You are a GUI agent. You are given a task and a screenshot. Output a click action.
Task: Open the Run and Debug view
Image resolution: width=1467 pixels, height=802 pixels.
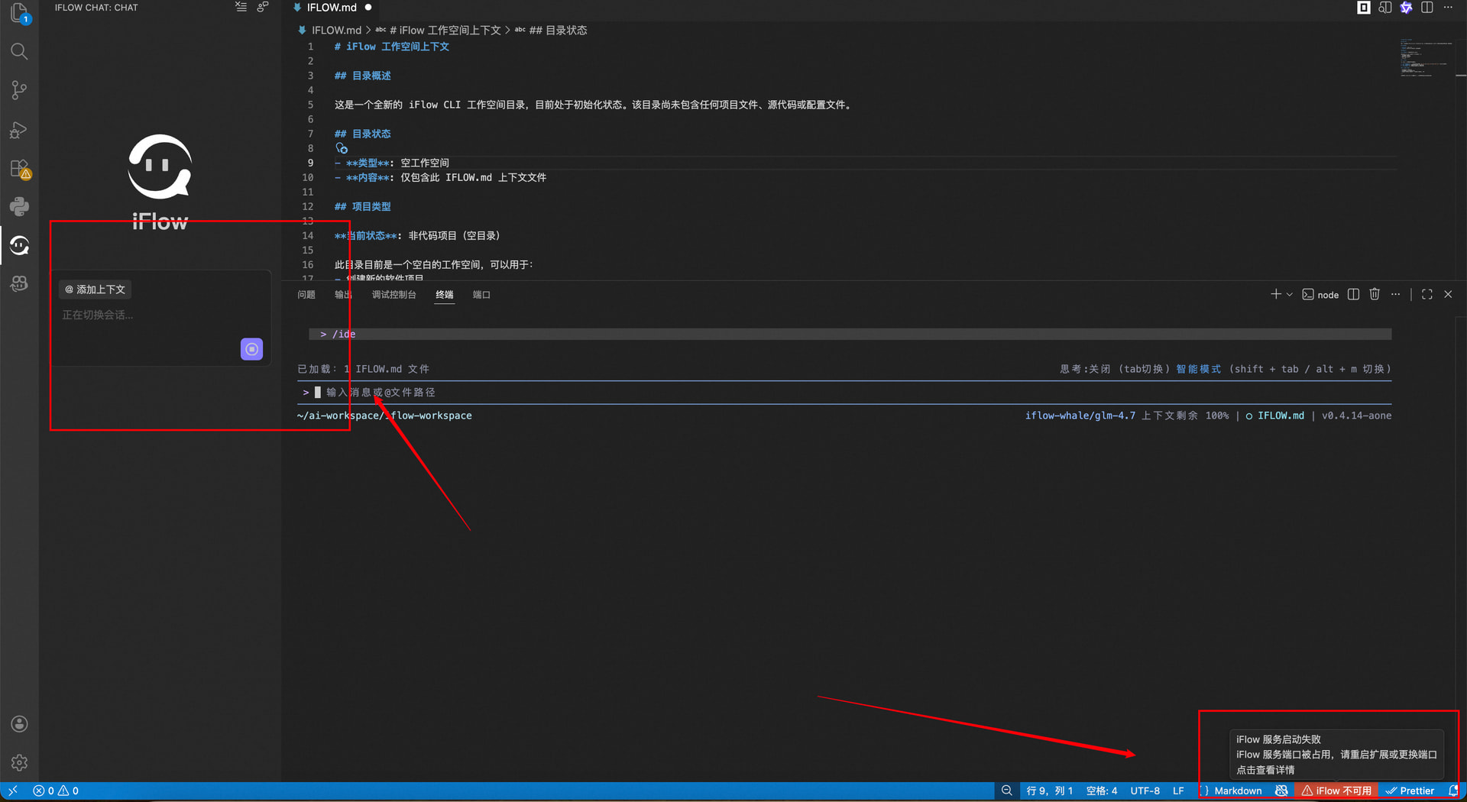click(x=19, y=130)
